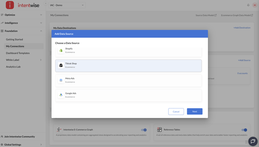Image resolution: width=259 pixels, height=147 pixels.
Task: Click the Tiktok Shop bag icon
Action: click(x=61, y=65)
